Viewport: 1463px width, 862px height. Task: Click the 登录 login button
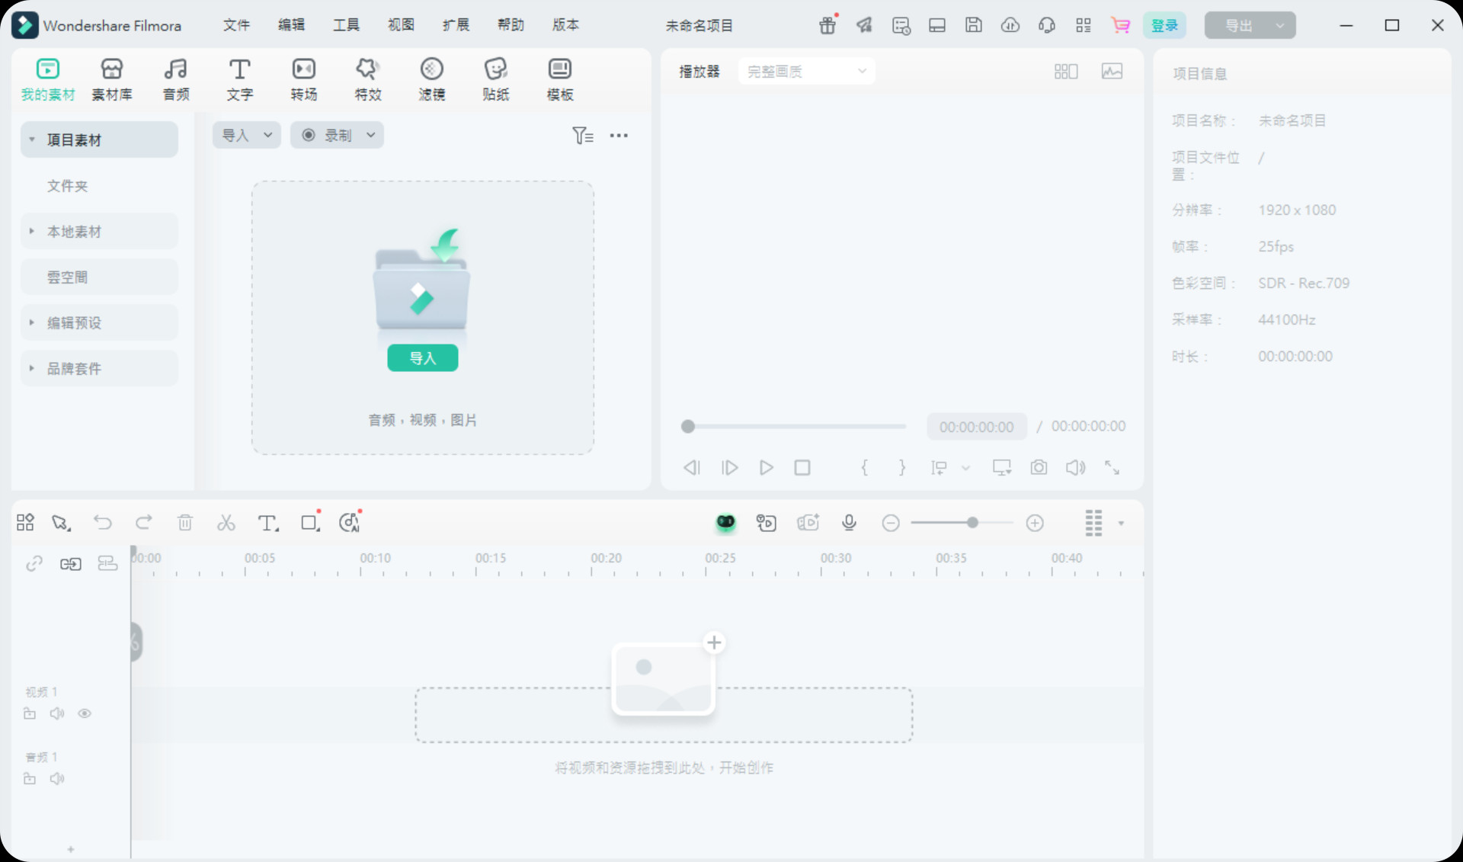pos(1164,25)
